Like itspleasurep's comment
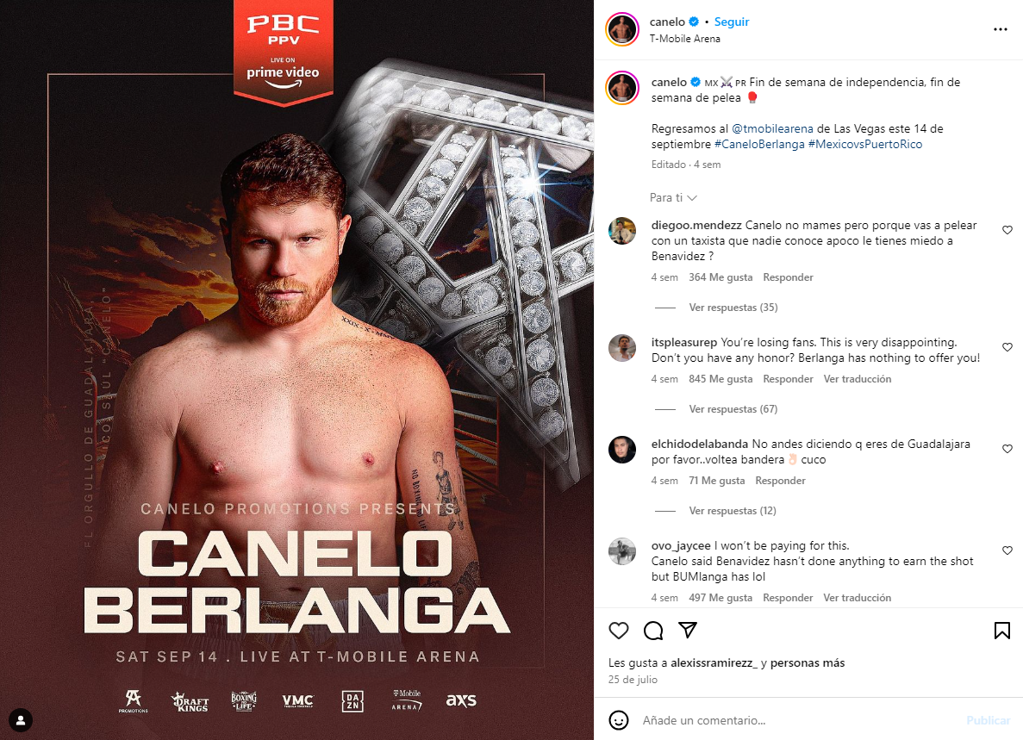The height and width of the screenshot is (740, 1023). tap(1007, 347)
